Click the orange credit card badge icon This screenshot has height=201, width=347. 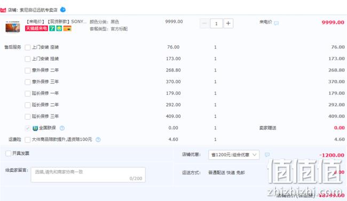[x=67, y=28]
